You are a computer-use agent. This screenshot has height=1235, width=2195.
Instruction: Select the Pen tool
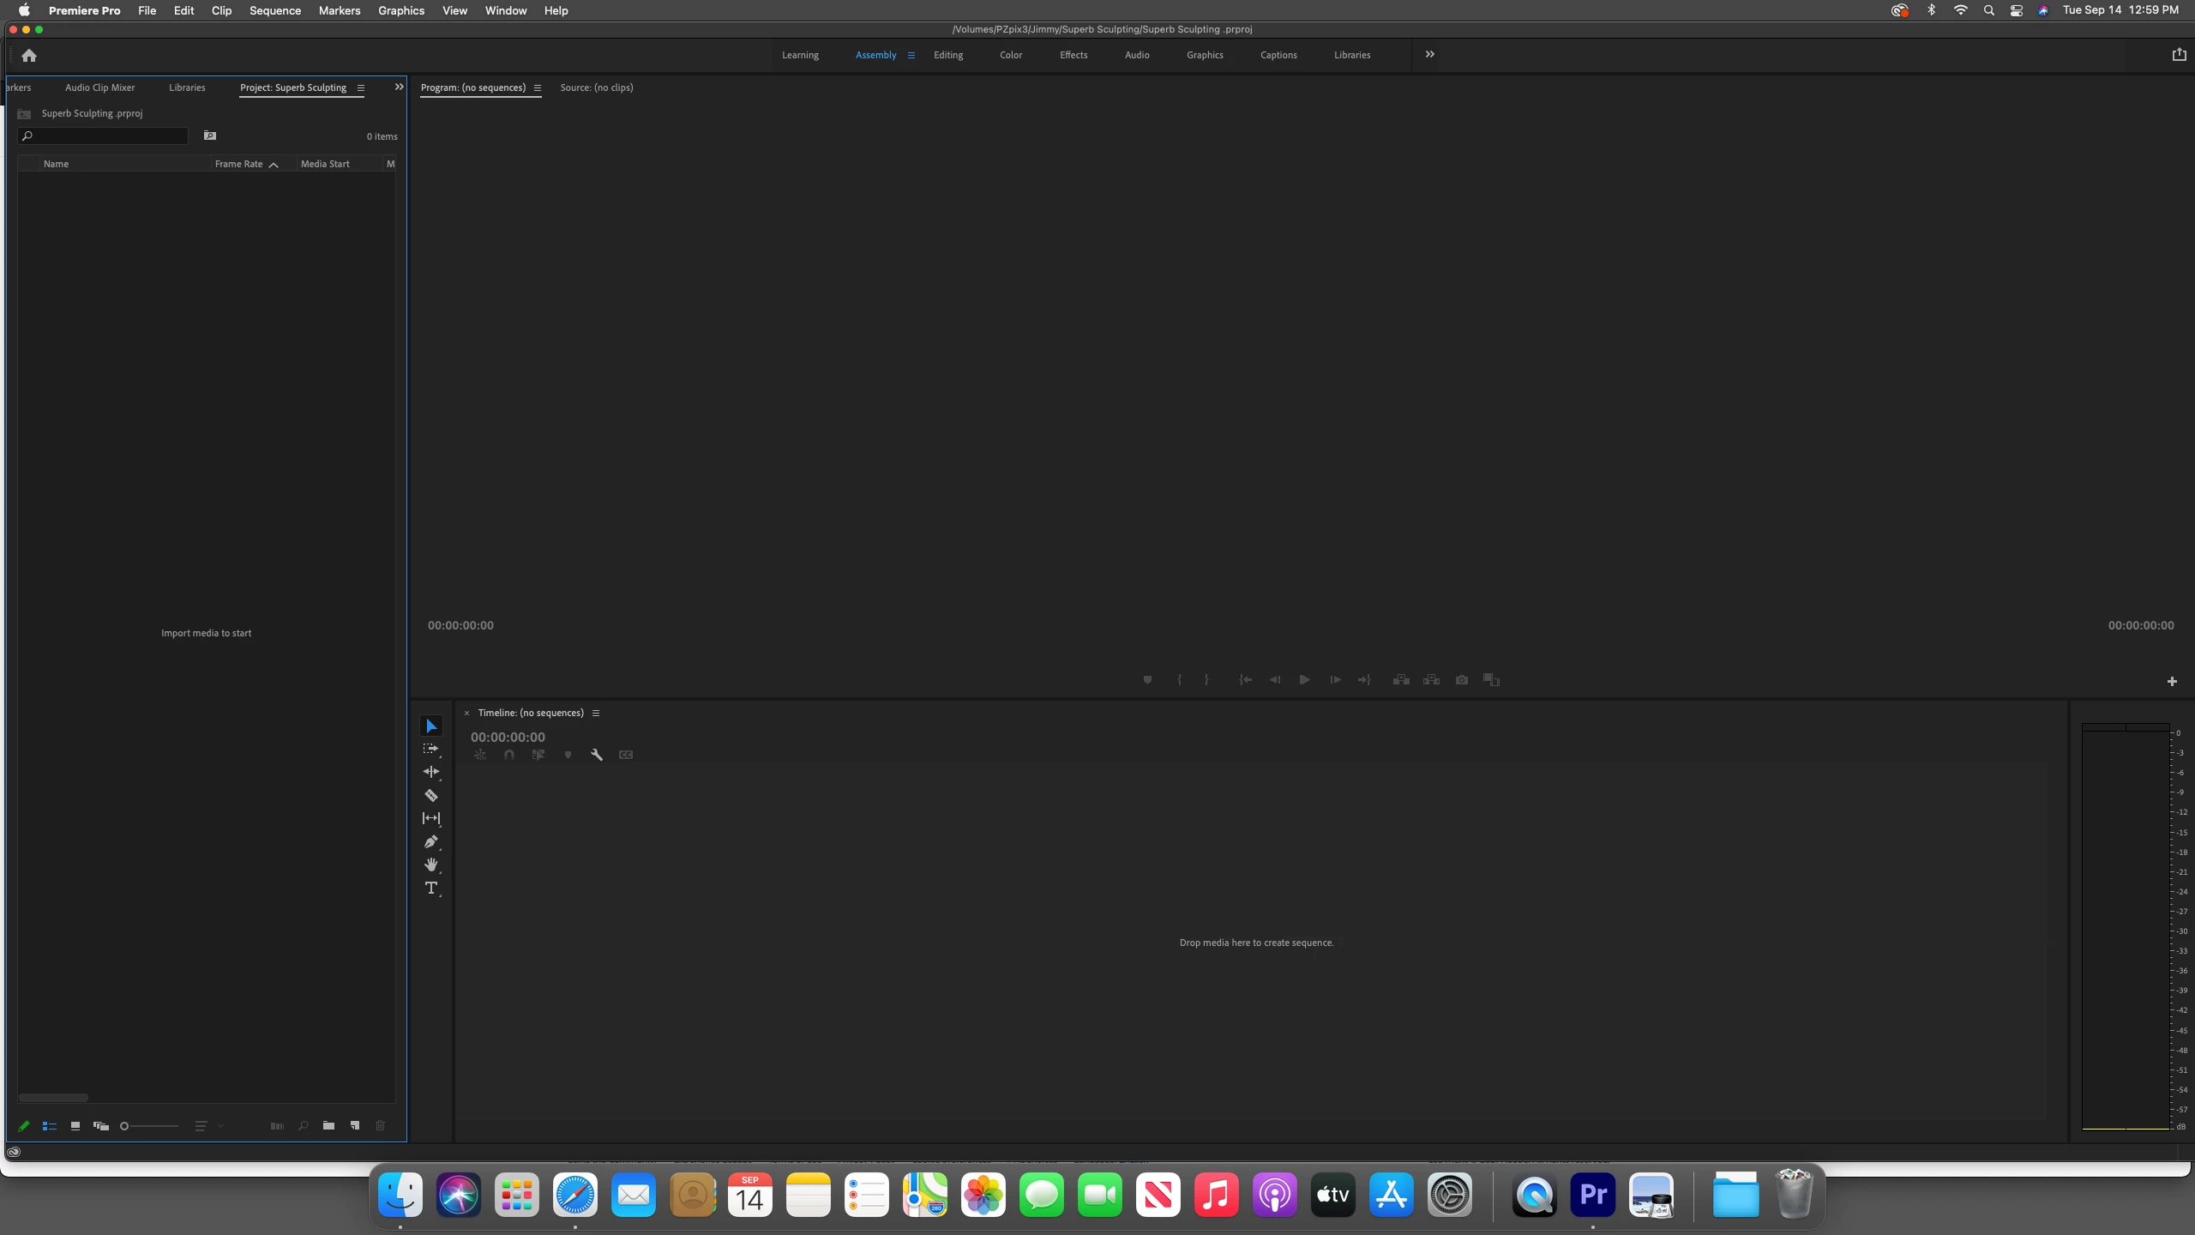coord(431,841)
